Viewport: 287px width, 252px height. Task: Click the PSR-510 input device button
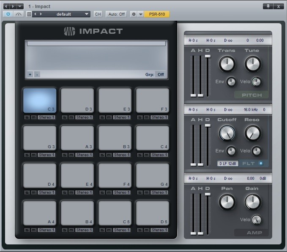click(x=157, y=14)
